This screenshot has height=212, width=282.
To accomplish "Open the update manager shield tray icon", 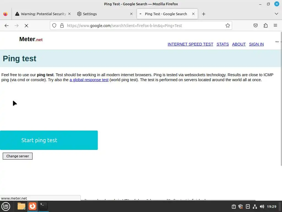I will click(x=241, y=206).
